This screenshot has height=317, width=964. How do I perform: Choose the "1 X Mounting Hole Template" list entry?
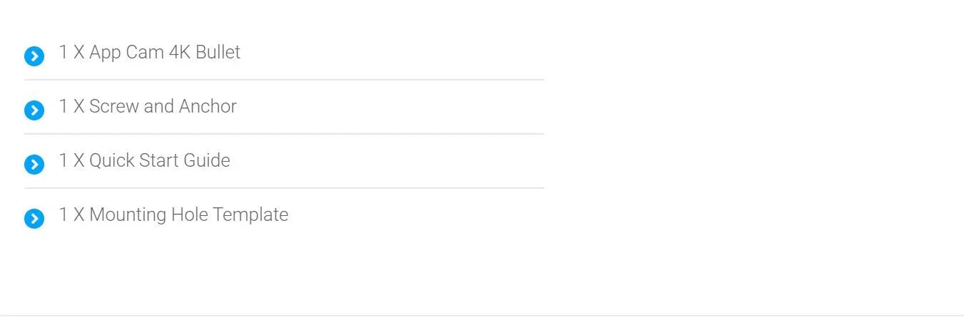173,214
